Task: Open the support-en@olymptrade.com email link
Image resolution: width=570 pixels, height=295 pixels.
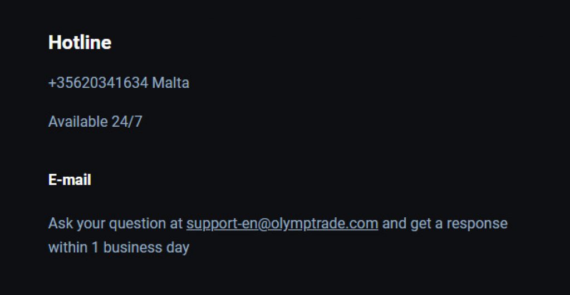Action: [x=282, y=224]
